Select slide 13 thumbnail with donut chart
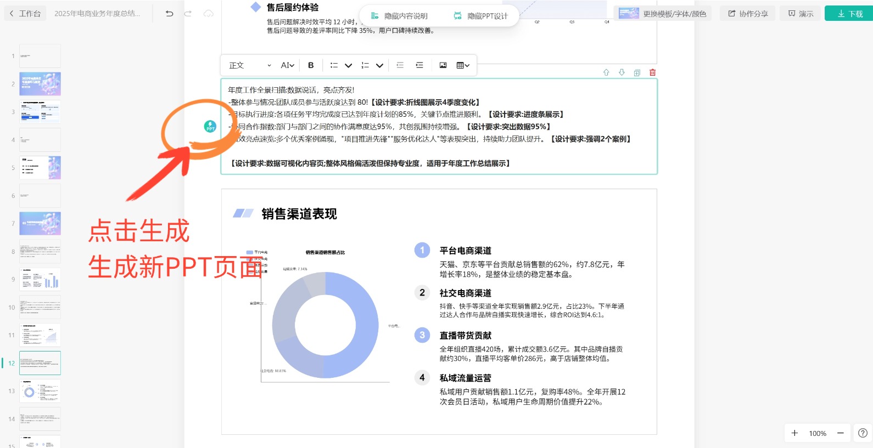This screenshot has width=873, height=448. click(40, 391)
